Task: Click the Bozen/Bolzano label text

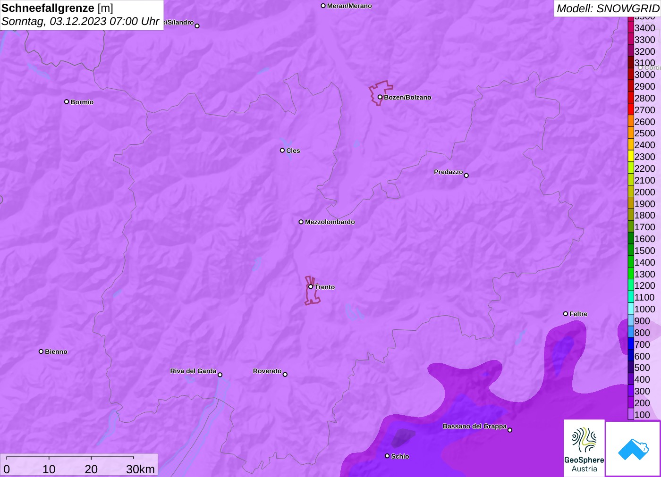Action: (407, 97)
